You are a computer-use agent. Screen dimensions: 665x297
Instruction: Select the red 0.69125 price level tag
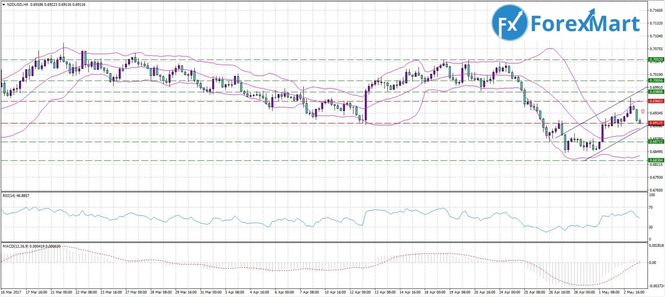[x=656, y=123]
